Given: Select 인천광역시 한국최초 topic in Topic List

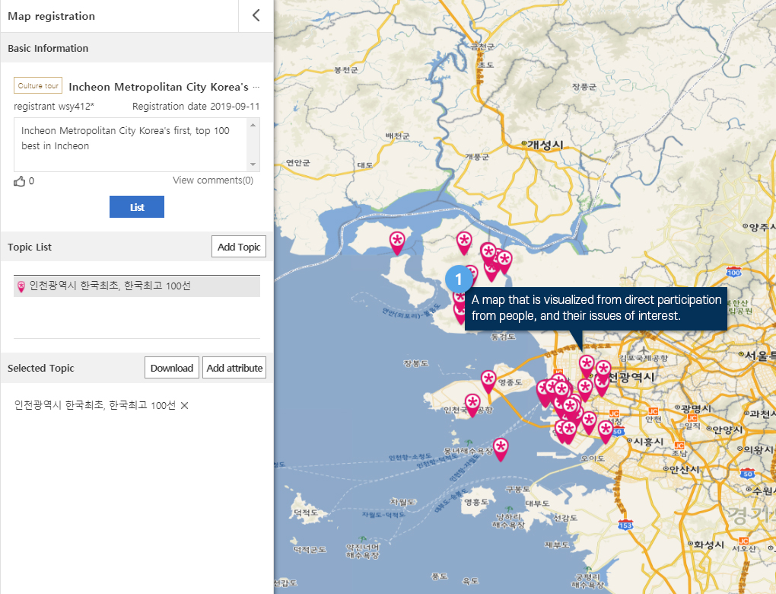Looking at the screenshot, I should coord(110,286).
